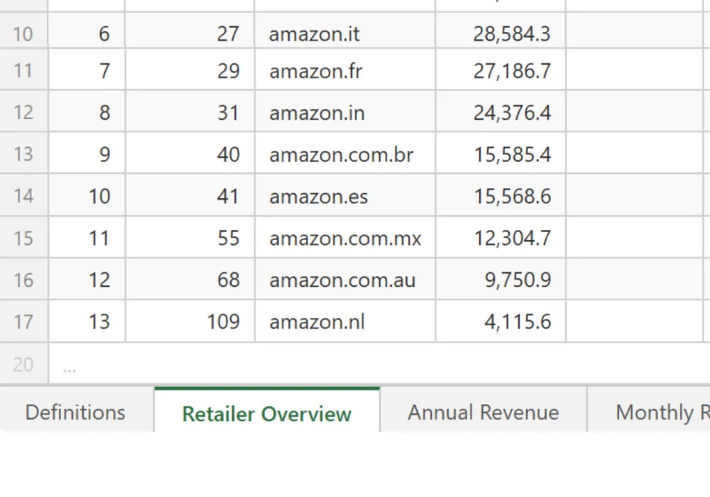710x497 pixels.
Task: Click the cell with value 4,115.6
Action: point(500,322)
